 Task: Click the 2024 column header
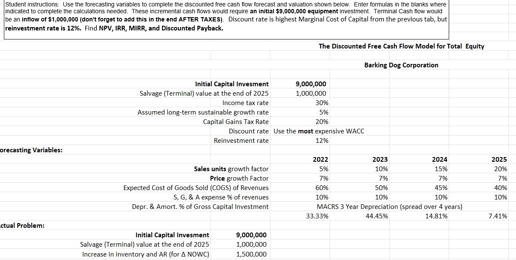point(440,159)
